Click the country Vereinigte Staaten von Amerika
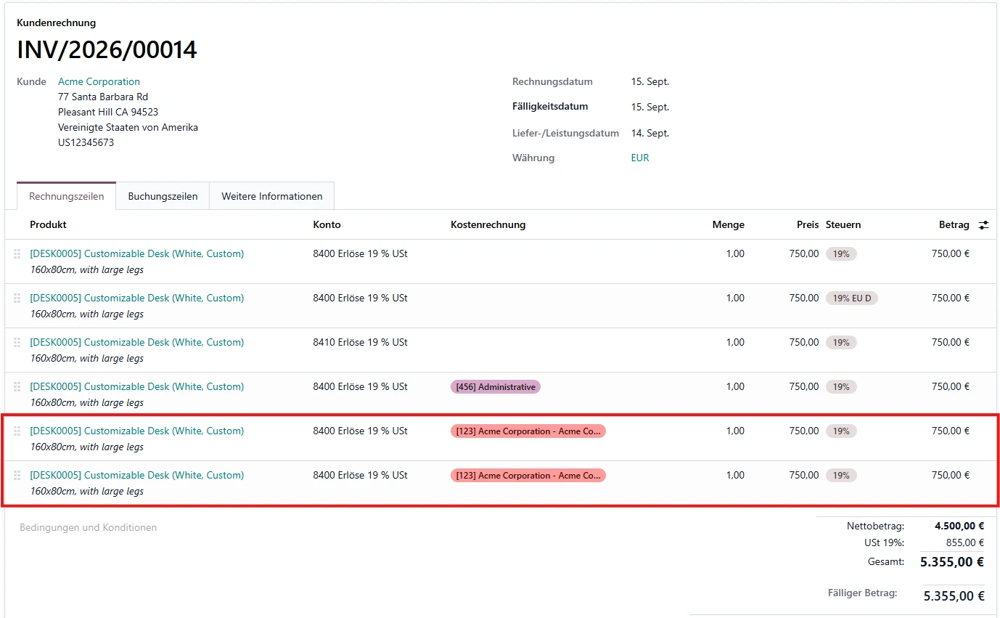Image resolution: width=1000 pixels, height=618 pixels. click(128, 127)
